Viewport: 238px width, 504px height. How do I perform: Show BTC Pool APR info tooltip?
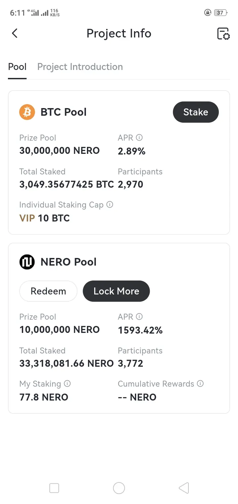(139, 137)
